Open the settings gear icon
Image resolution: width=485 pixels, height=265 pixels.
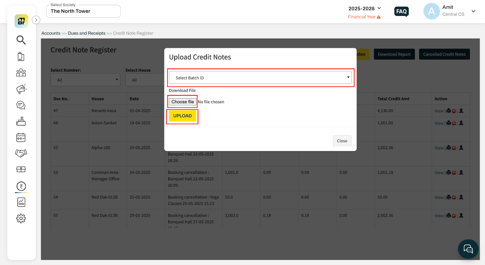pos(21,218)
